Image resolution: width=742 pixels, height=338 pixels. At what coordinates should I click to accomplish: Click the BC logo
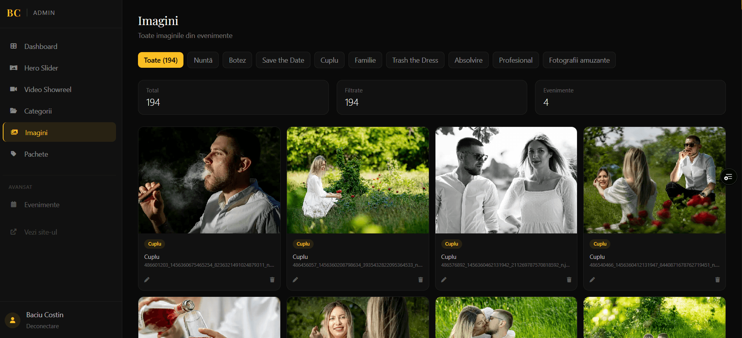pyautogui.click(x=14, y=13)
